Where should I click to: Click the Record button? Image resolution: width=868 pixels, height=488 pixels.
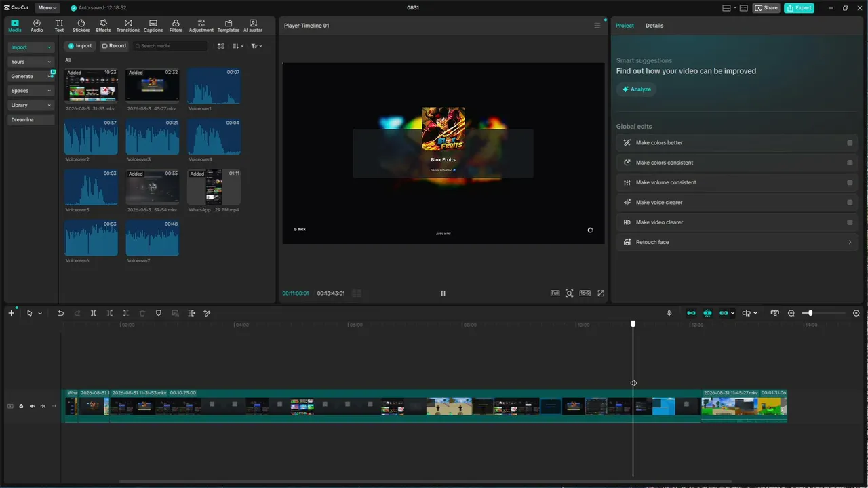114,46
